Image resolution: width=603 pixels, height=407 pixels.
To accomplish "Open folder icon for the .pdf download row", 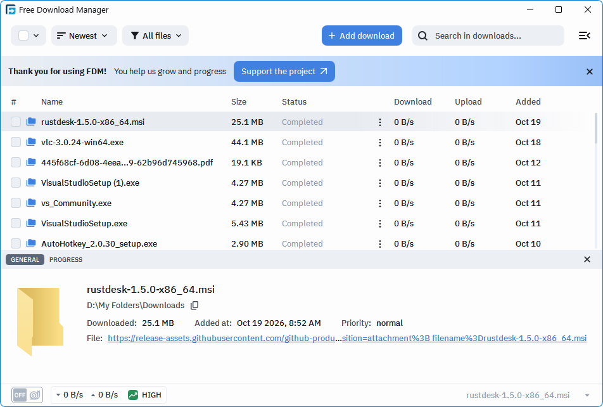I will point(31,162).
